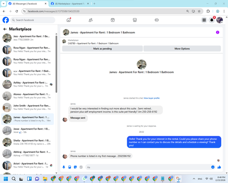Record a voice clip with microphone icon
The width and height of the screenshot is (228, 183).
64,167
